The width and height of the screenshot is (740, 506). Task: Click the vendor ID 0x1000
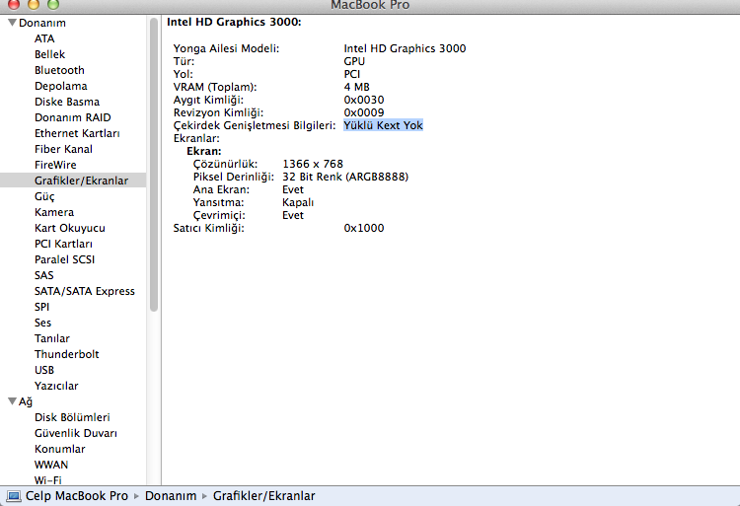click(364, 228)
